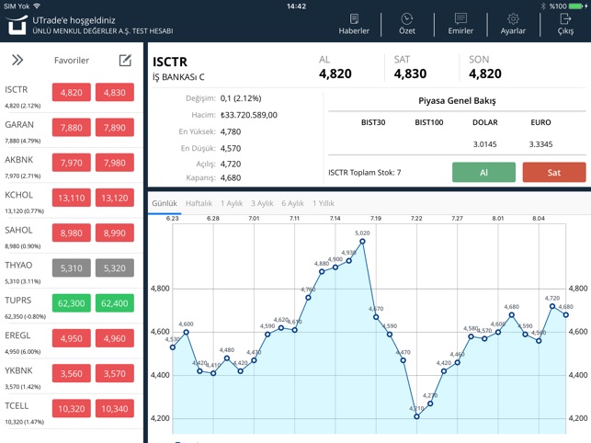Click YKBNK price button 3,570
591x443 pixels.
(115, 373)
